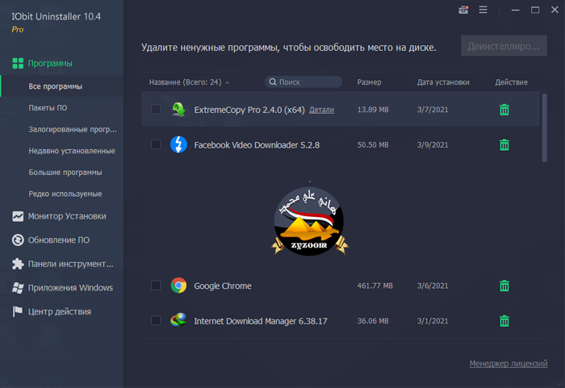Open Центр действия section
Image resolution: width=565 pixels, height=388 pixels.
tap(60, 311)
